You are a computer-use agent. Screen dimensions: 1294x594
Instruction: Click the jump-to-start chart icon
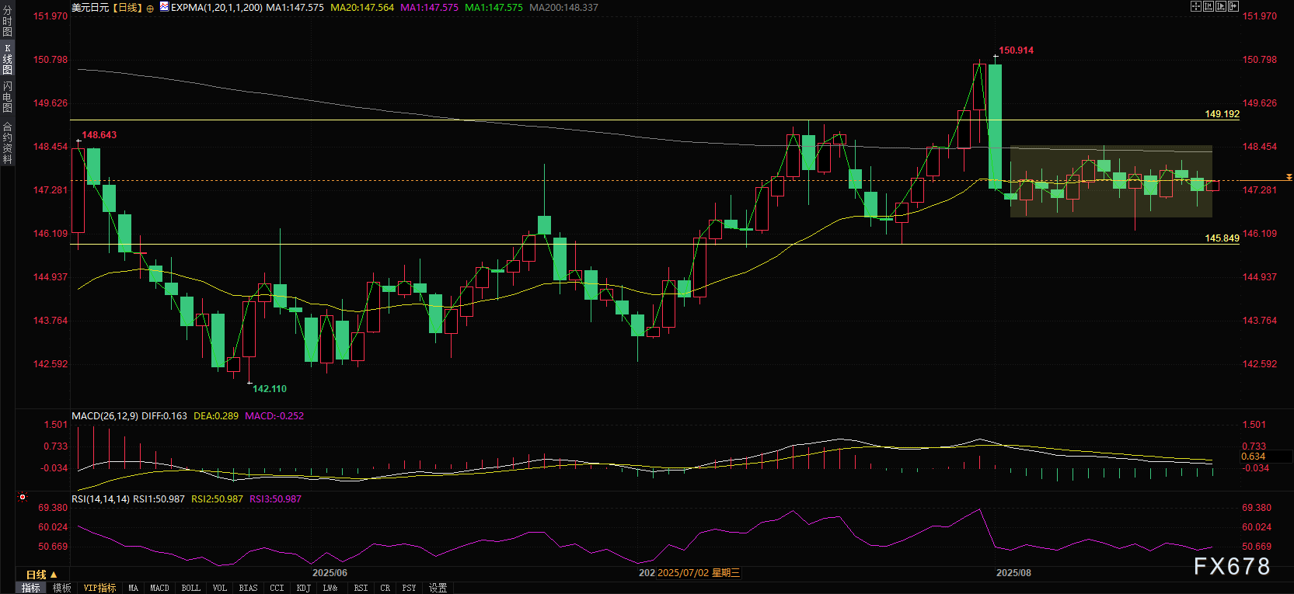tap(1209, 6)
